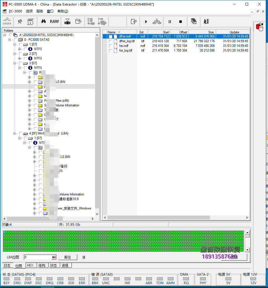Sort files by Update column header

click(x=233, y=32)
